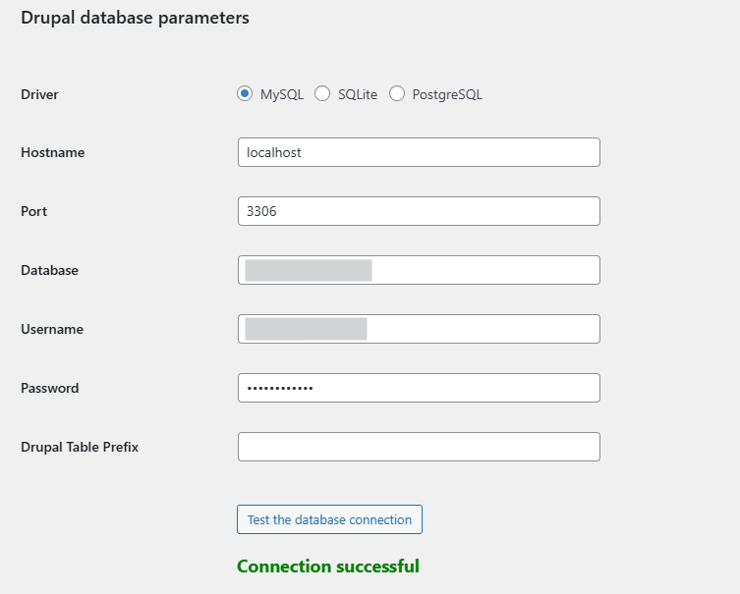The width and height of the screenshot is (740, 594).
Task: Click the 'Drupal database parameters' heading
Action: [x=135, y=18]
